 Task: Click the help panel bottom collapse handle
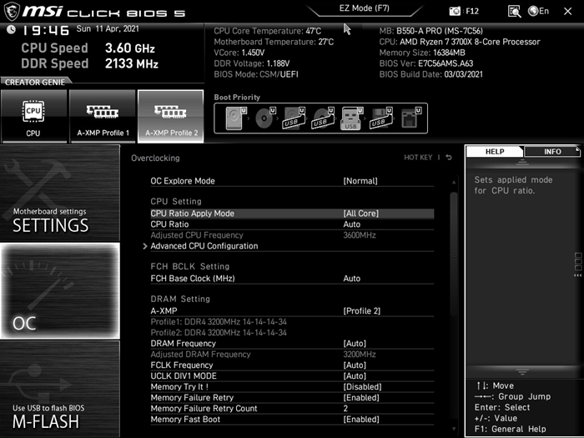[522, 372]
